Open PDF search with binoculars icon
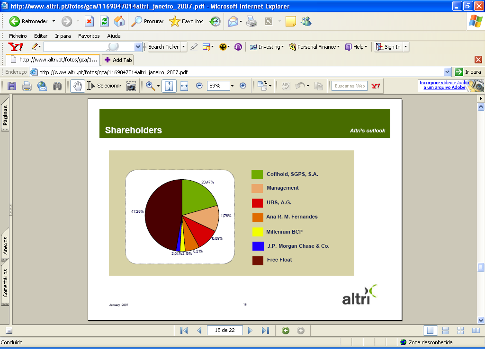The image size is (485, 349). coord(57,86)
